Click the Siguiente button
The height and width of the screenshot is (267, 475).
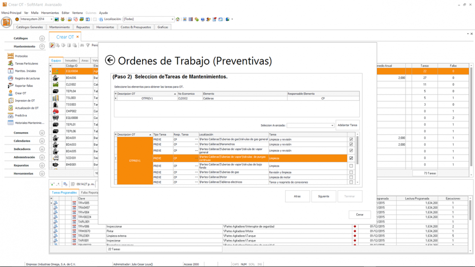coord(323,196)
